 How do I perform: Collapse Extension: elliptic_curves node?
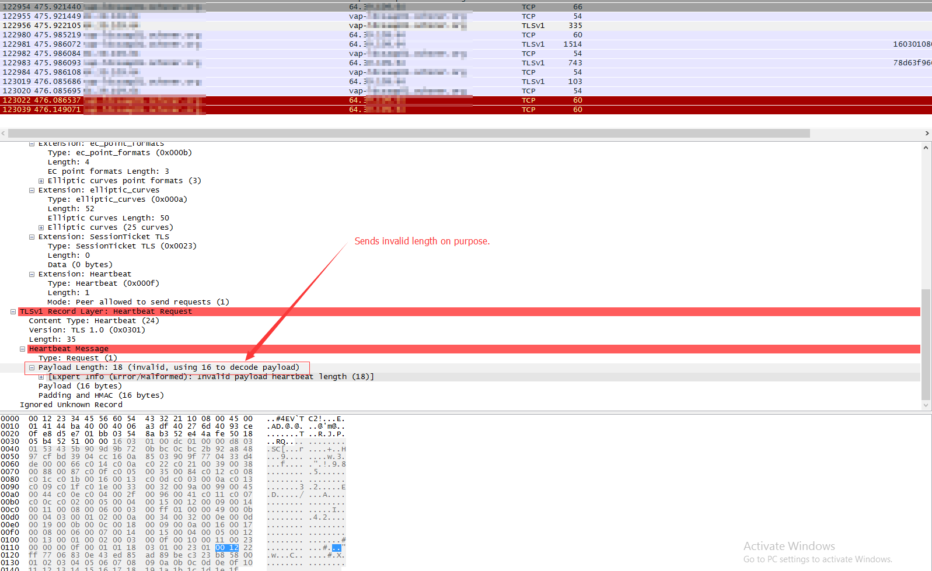pyautogui.click(x=32, y=190)
